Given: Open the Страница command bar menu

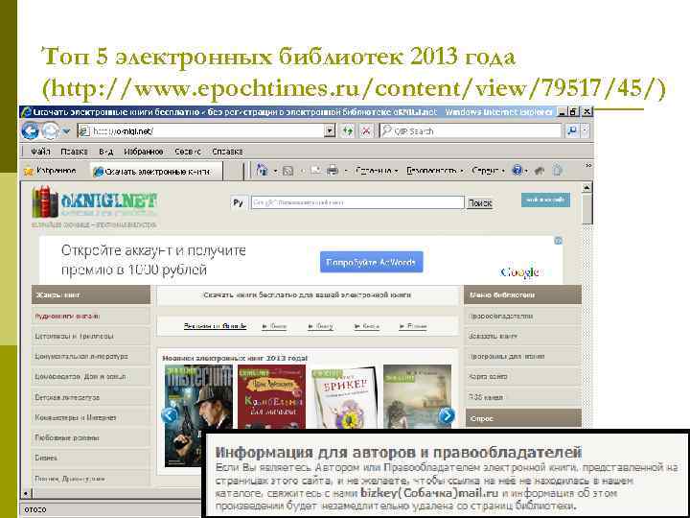Looking at the screenshot, I should pos(377,171).
